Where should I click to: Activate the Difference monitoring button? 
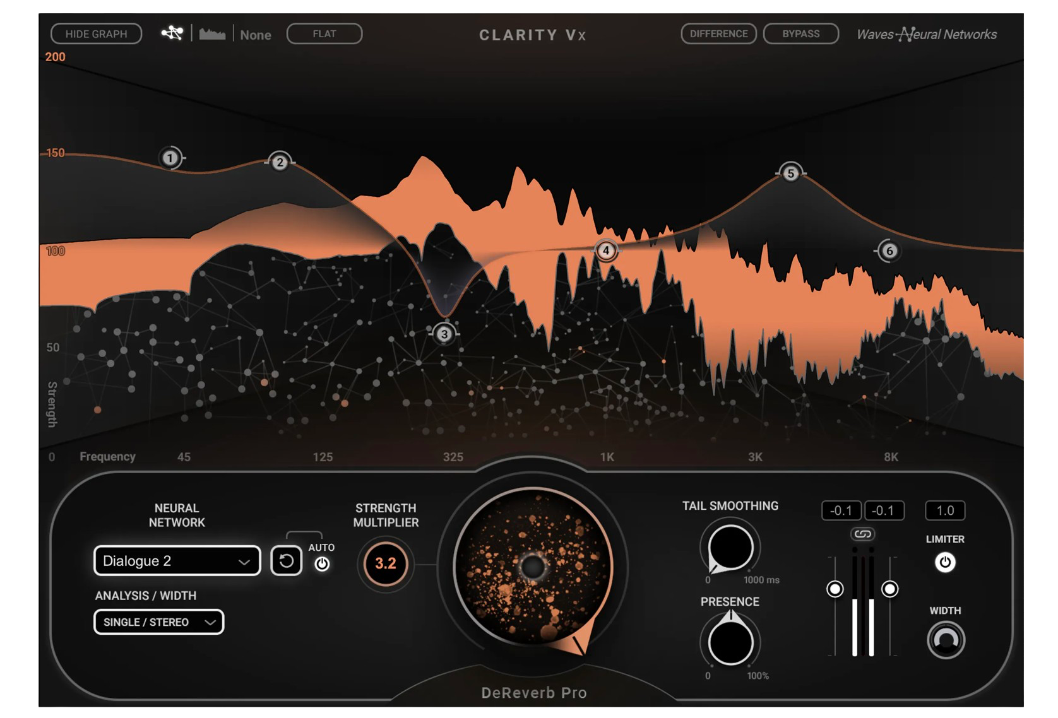pos(718,34)
